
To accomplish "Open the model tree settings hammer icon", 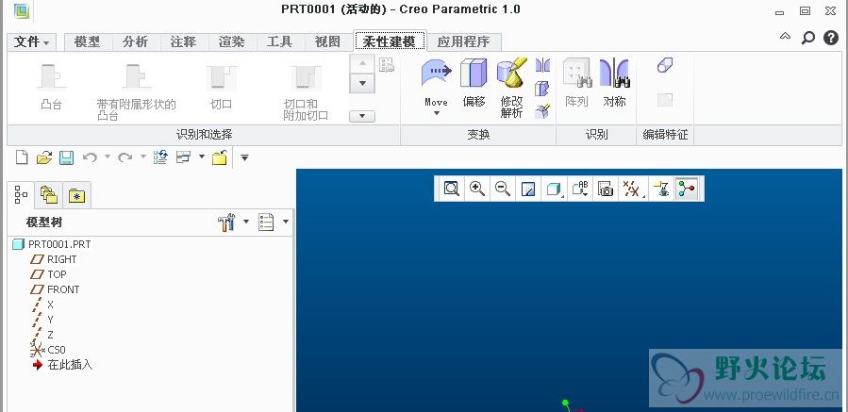I will pyautogui.click(x=226, y=222).
